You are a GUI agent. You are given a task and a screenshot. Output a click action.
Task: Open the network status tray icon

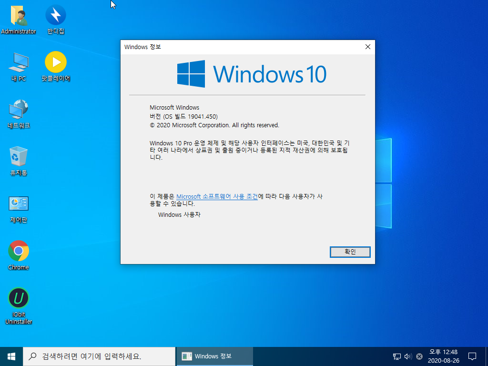pyautogui.click(x=396, y=356)
